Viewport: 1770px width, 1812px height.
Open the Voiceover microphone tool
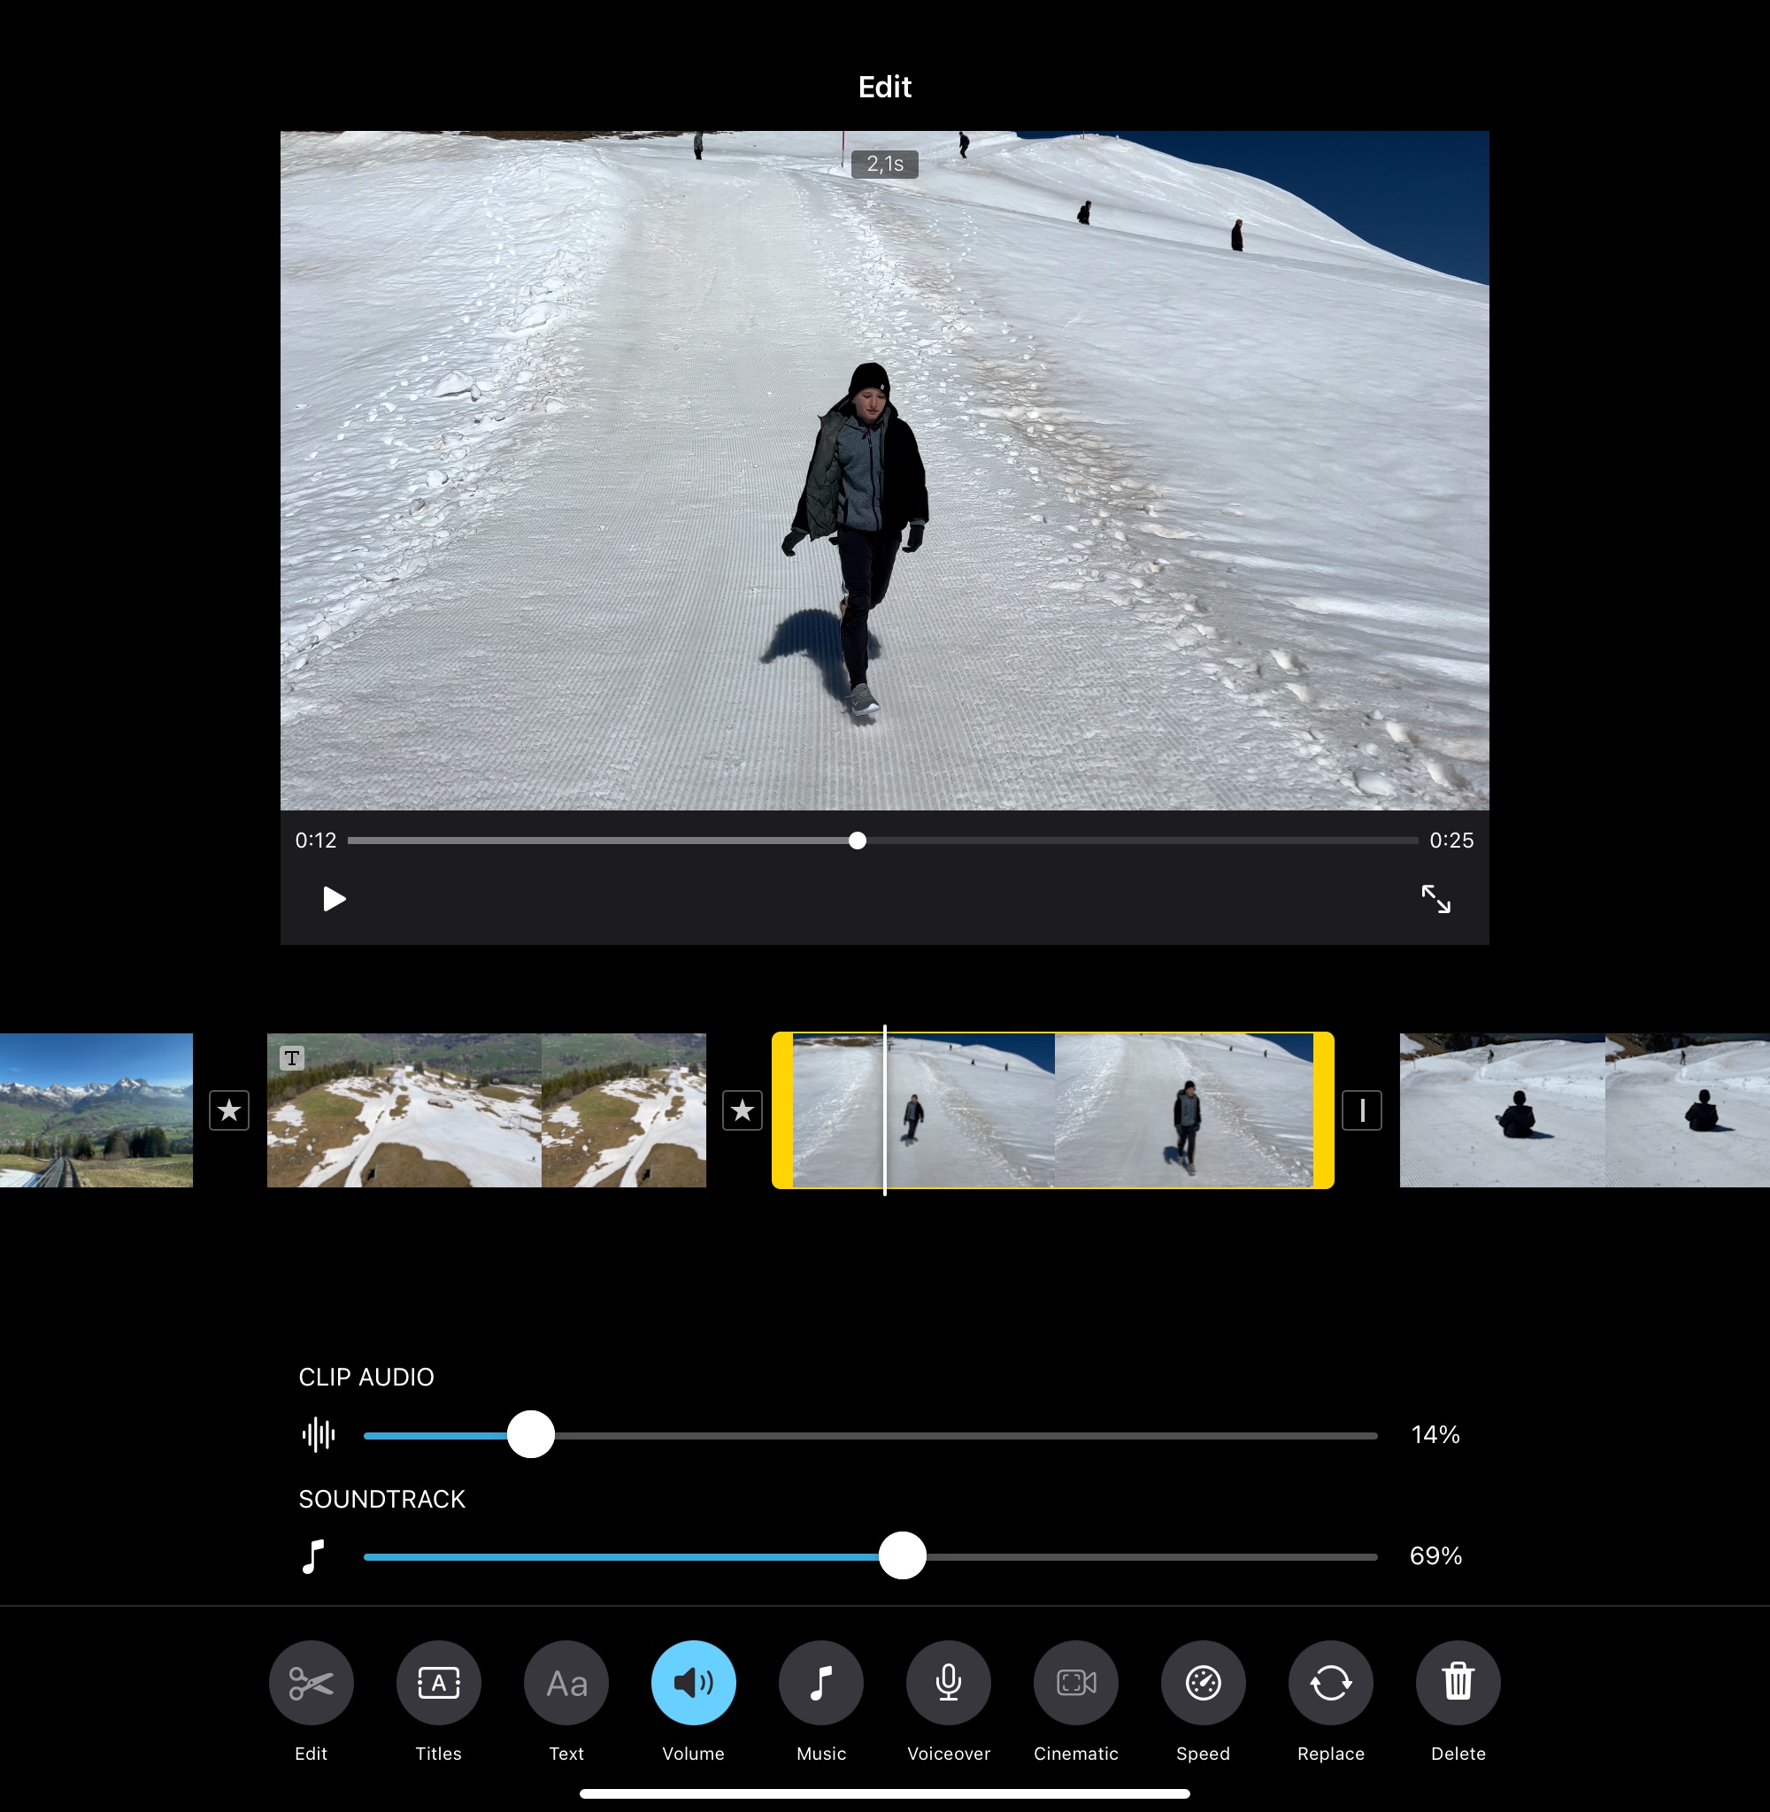tap(948, 1682)
